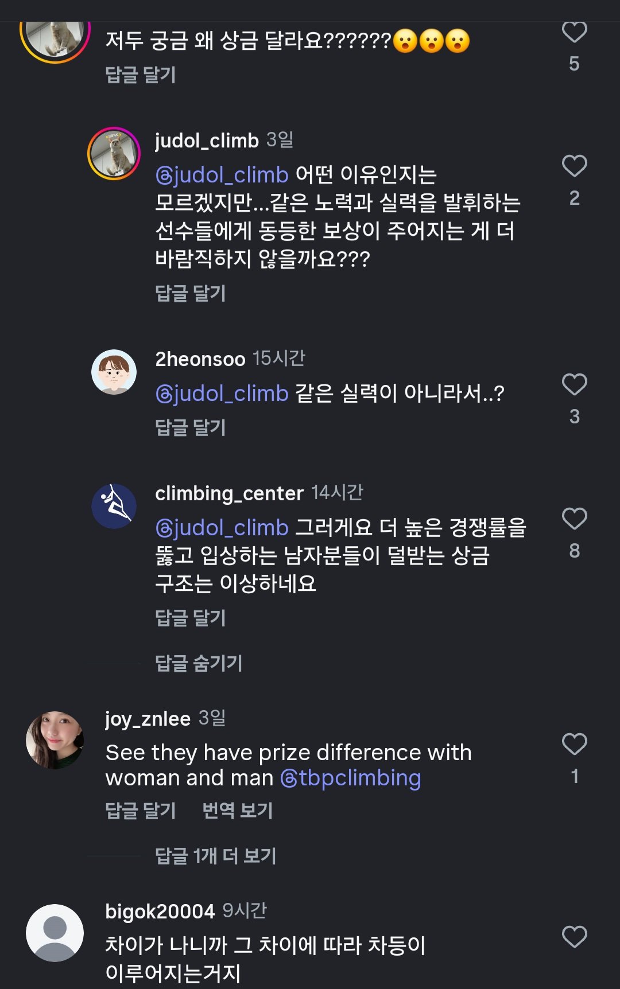The width and height of the screenshot is (620, 989).
Task: Reply to joy_znlee's comment
Action: (141, 811)
